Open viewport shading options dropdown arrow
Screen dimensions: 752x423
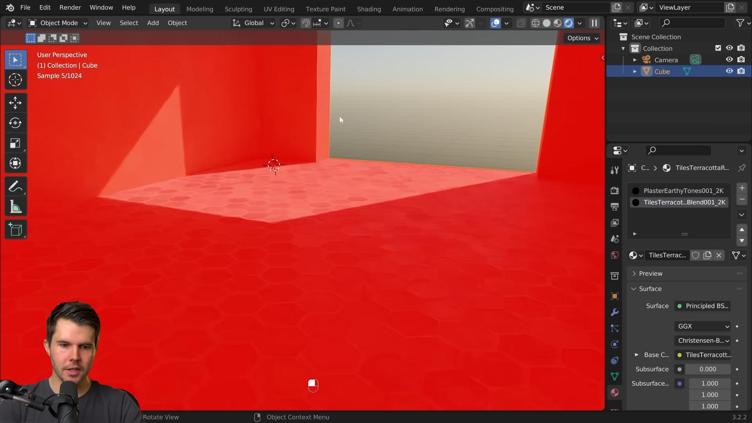pyautogui.click(x=580, y=23)
